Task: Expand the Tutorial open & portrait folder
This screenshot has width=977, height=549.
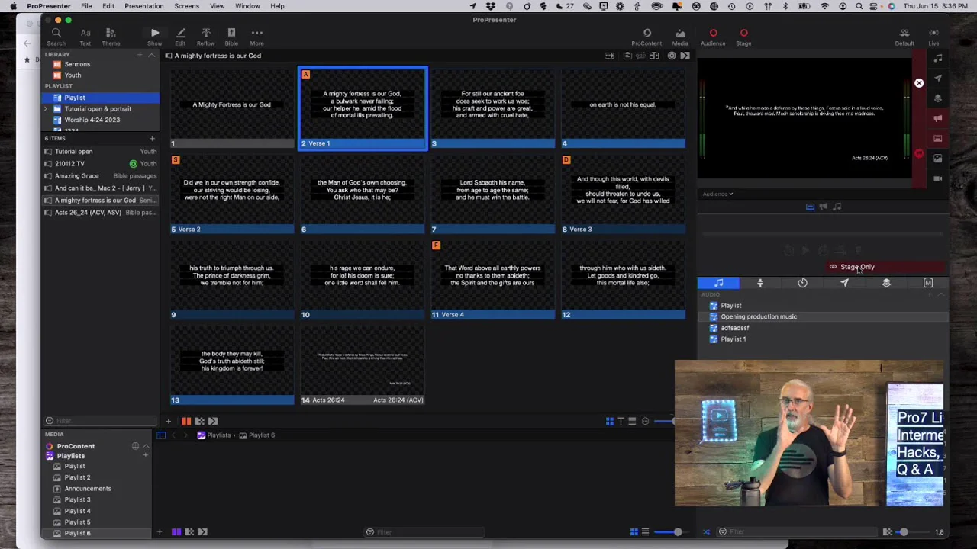Action: (46, 109)
